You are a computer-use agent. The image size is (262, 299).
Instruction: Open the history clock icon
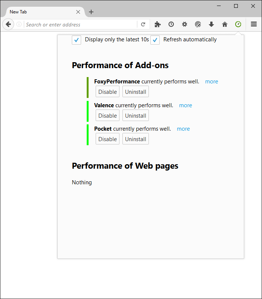coord(171,24)
